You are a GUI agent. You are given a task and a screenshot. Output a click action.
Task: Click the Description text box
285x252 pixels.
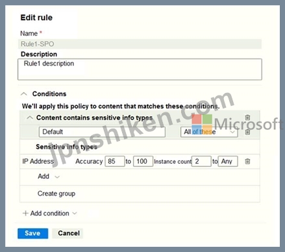click(x=140, y=69)
